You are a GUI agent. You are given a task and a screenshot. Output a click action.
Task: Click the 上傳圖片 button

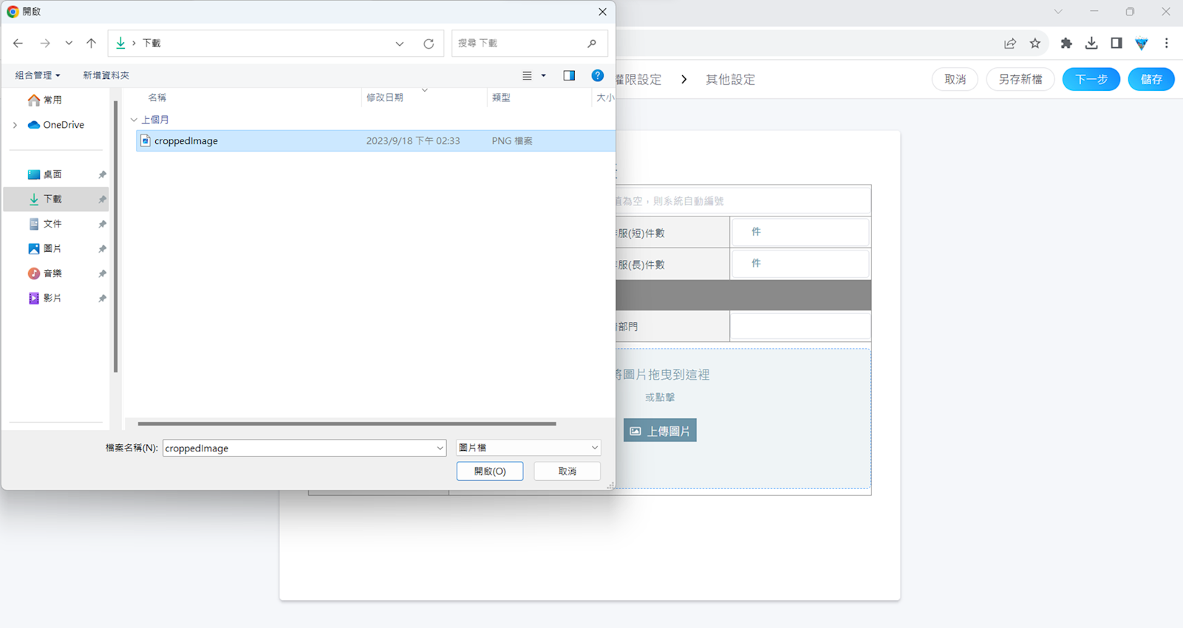coord(660,431)
